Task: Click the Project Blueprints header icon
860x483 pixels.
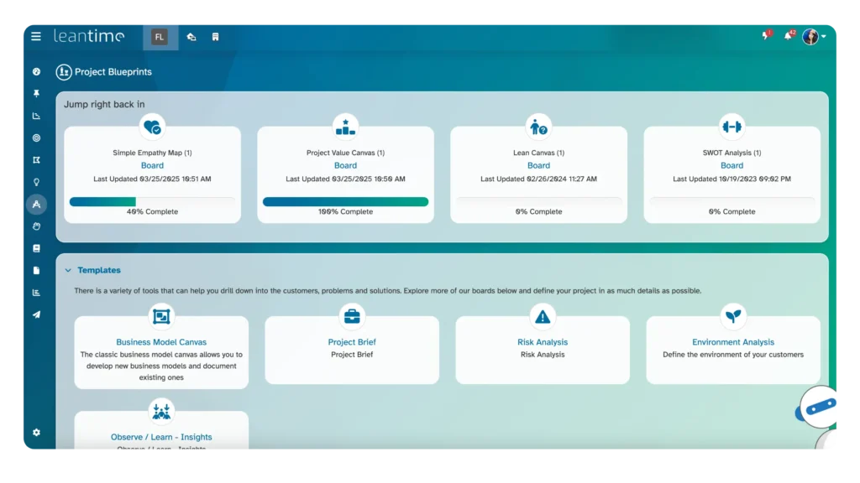Action: (64, 72)
